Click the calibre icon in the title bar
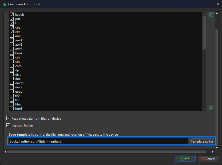 [x=5, y=4]
